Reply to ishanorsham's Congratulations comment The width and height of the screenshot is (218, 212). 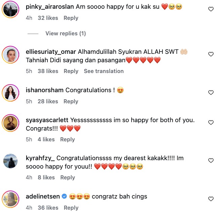71,101
